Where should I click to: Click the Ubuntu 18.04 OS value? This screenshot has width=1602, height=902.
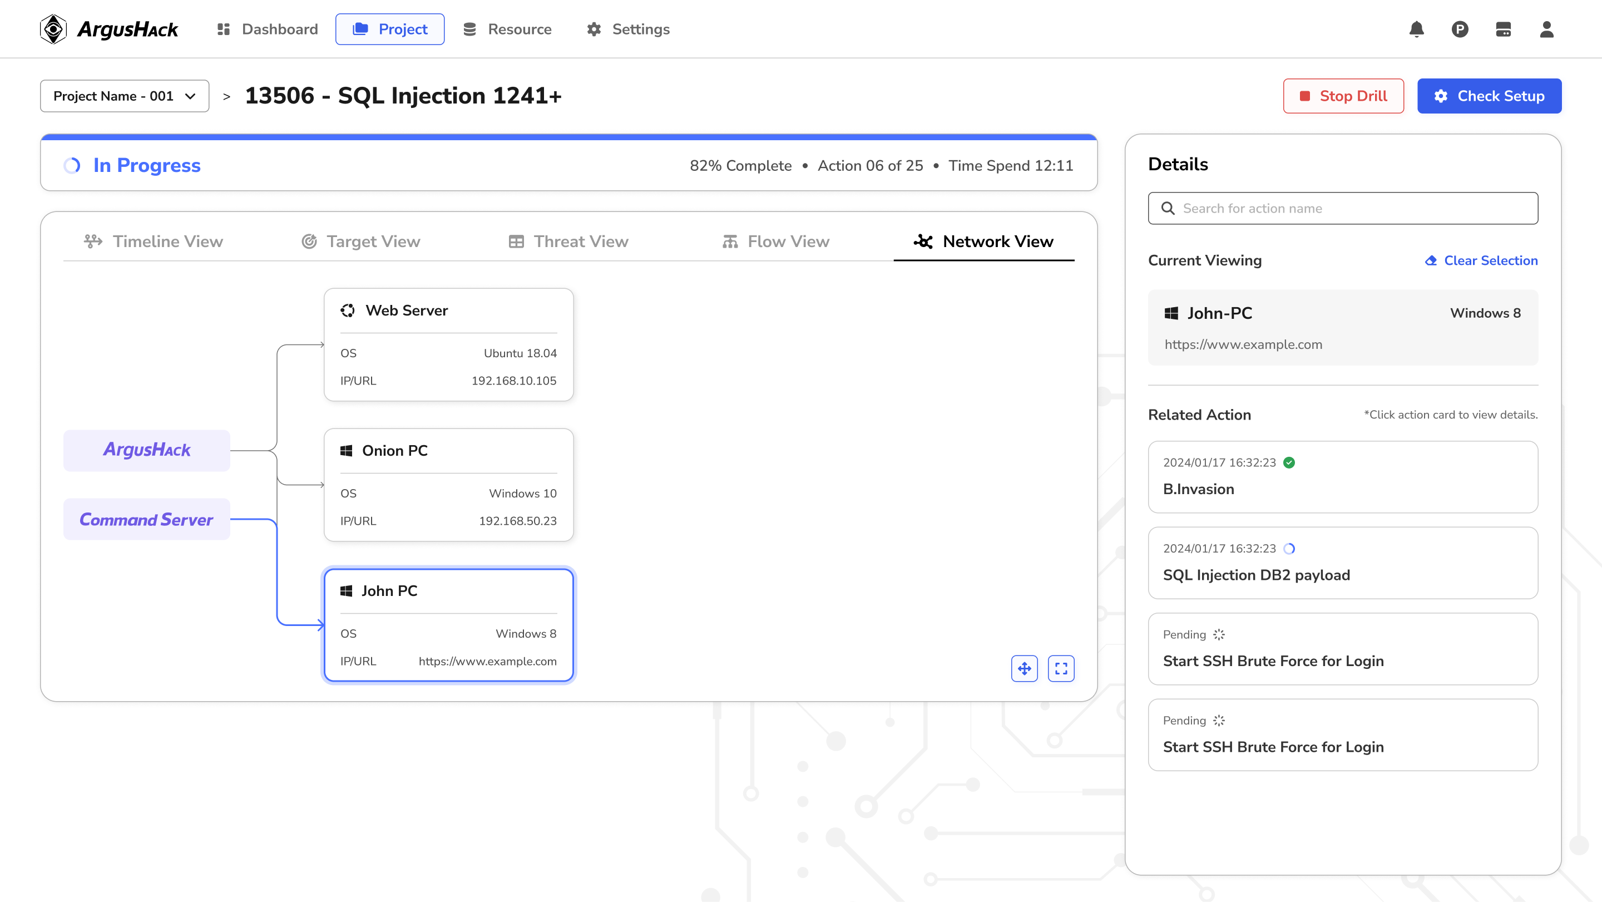click(x=520, y=353)
